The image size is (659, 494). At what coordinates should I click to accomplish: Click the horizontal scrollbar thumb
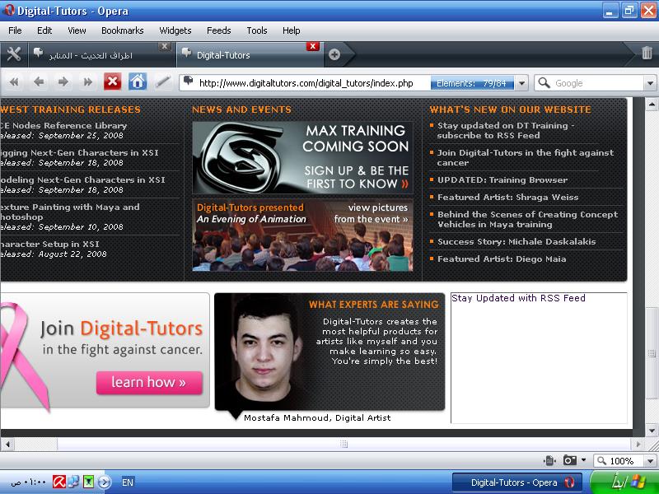click(x=344, y=444)
